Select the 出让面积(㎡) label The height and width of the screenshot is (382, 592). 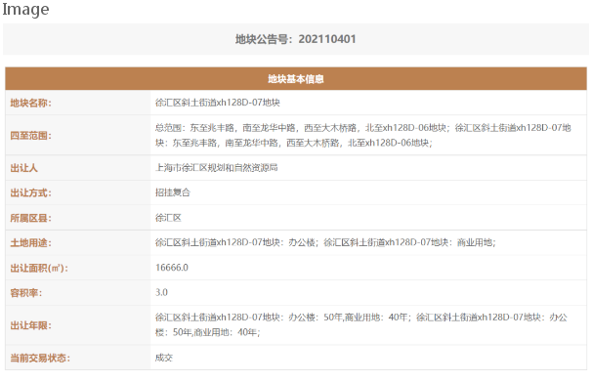coord(39,269)
